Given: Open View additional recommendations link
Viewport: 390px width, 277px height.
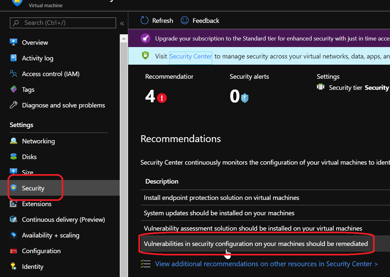Looking at the screenshot, I should [266, 264].
